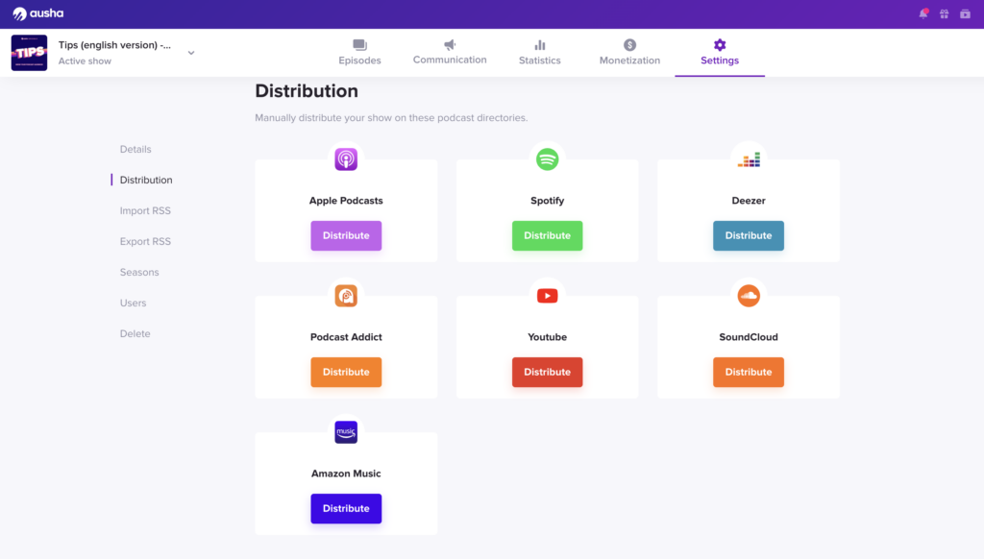Click the SoundCloud cloud icon
This screenshot has width=984, height=559.
pyautogui.click(x=749, y=296)
